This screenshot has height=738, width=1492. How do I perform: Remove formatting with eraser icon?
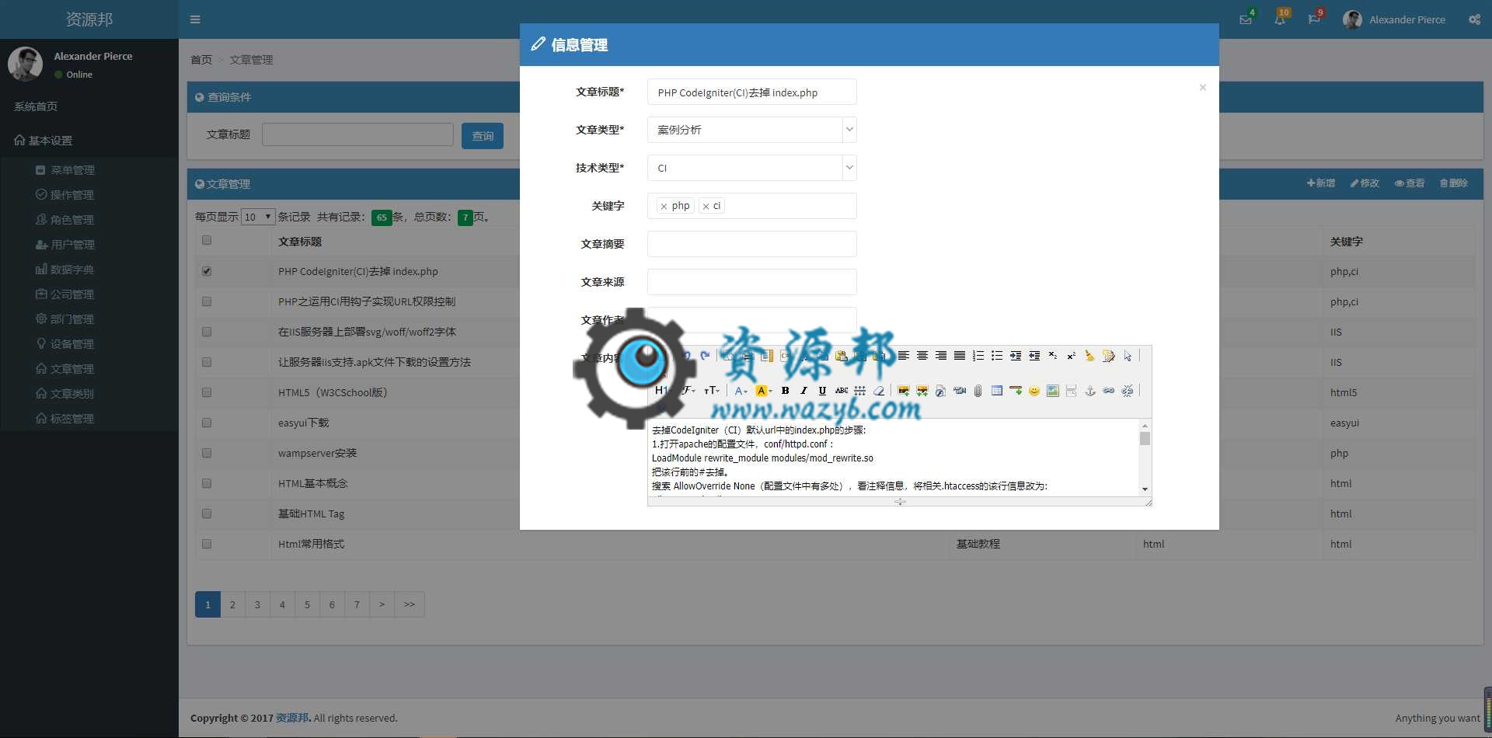879,391
